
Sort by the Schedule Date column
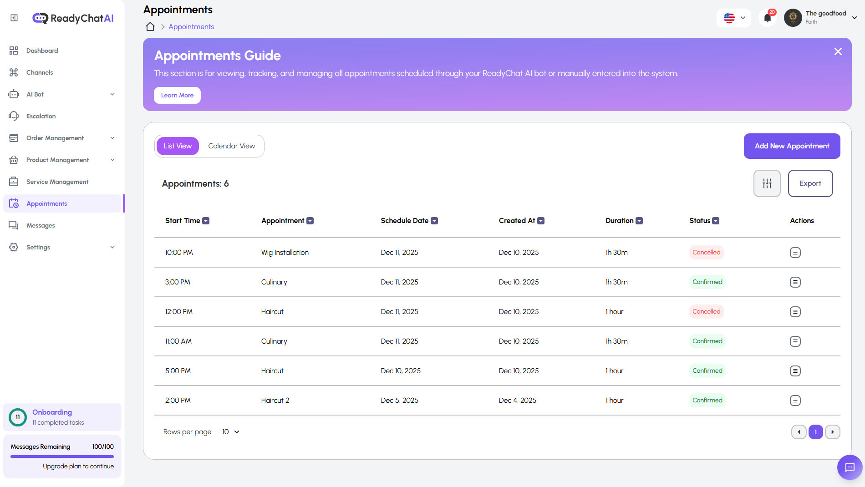coord(434,220)
